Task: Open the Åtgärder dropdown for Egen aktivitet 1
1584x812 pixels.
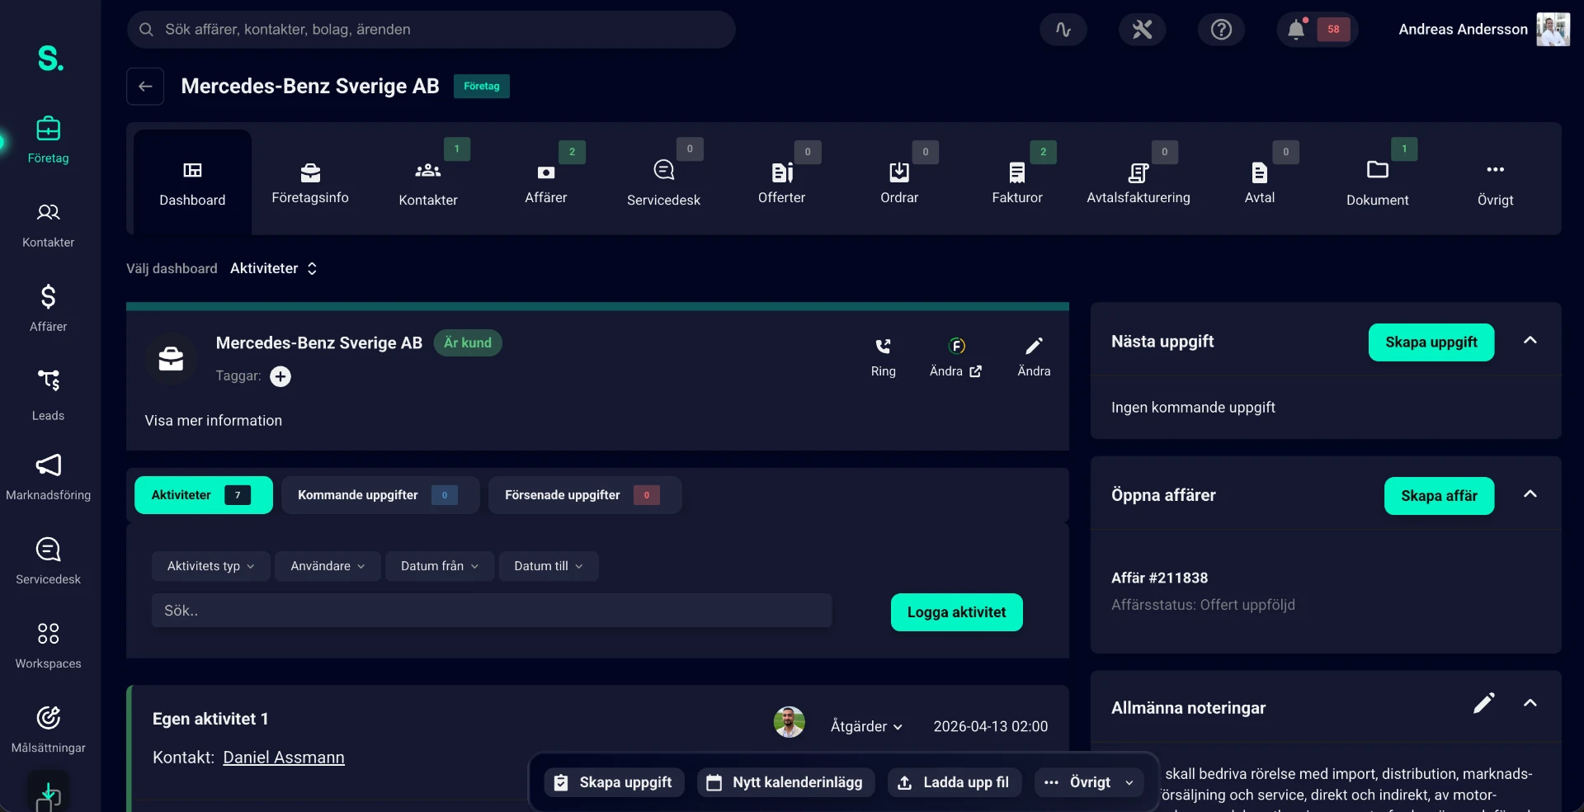Action: (x=866, y=726)
